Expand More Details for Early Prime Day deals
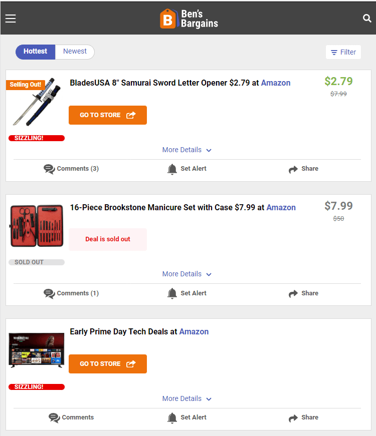Viewport: 376px width, 436px height. 187,398
